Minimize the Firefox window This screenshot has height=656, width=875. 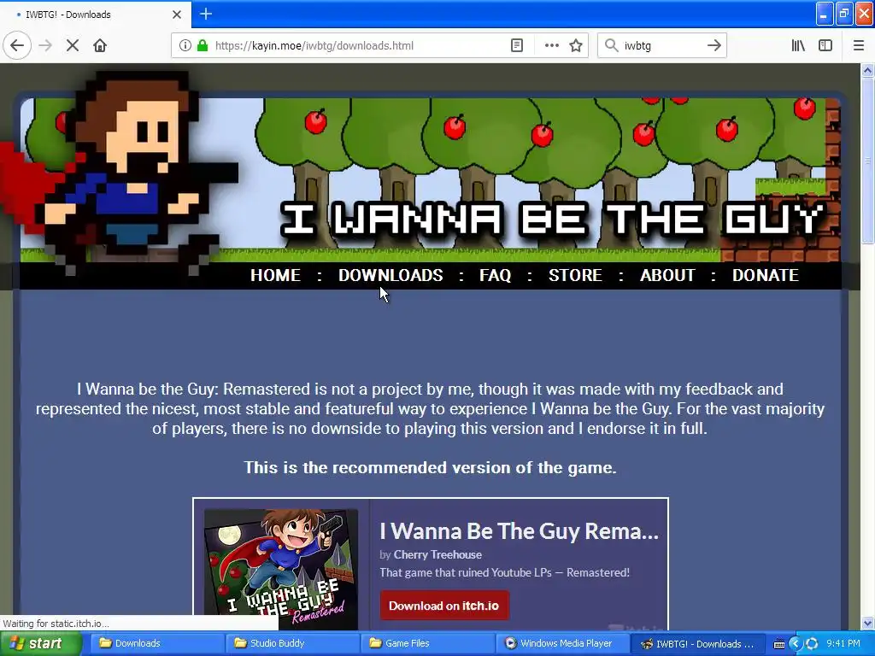pyautogui.click(x=825, y=14)
